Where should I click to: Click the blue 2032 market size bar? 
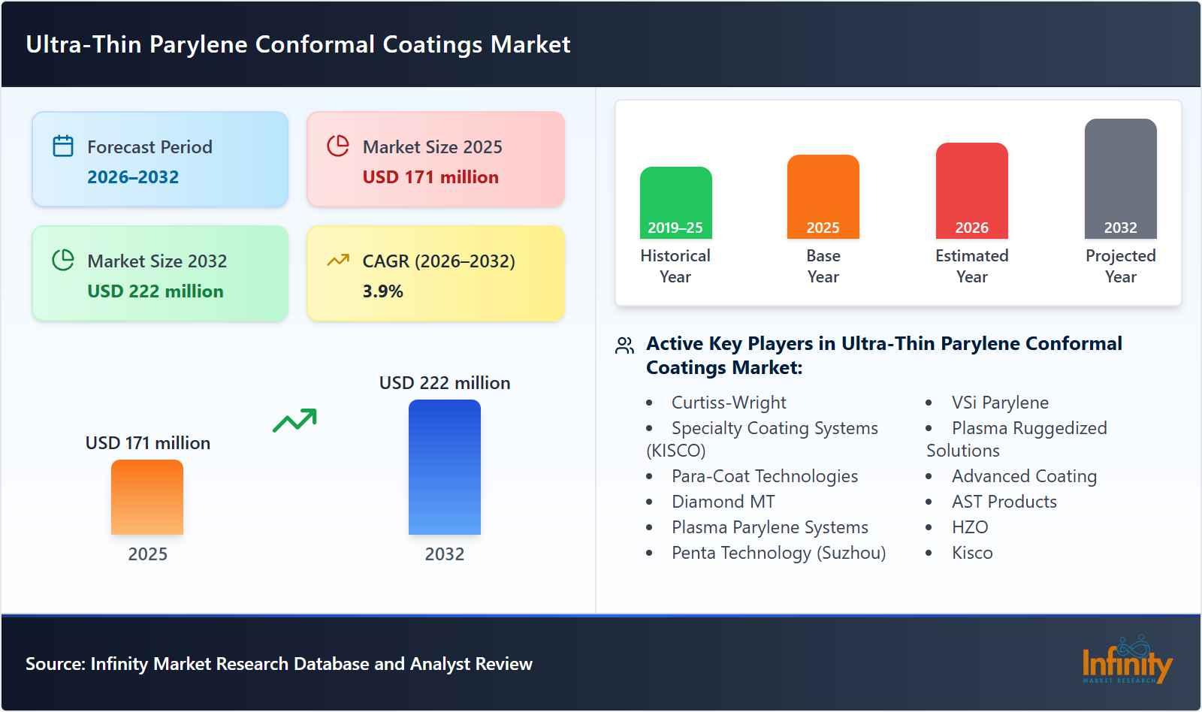445,467
